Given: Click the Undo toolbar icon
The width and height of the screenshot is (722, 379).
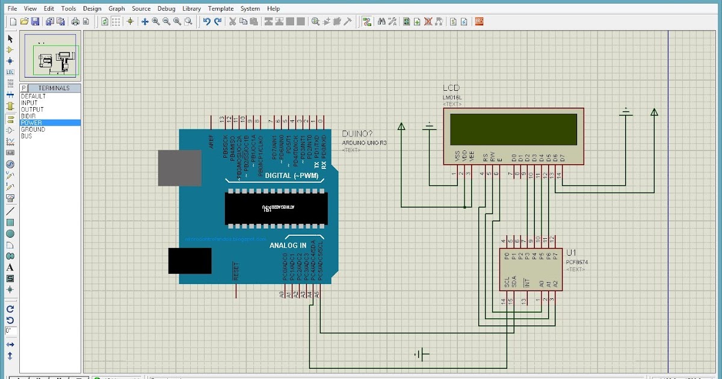Looking at the screenshot, I should 207,22.
